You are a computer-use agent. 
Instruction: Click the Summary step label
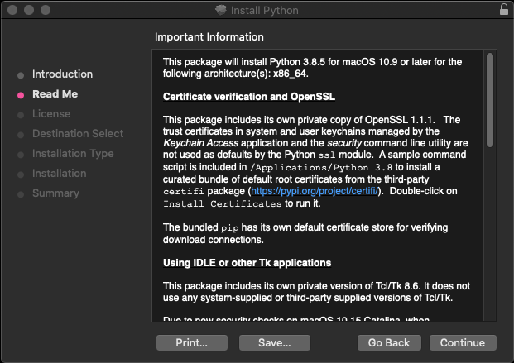pyautogui.click(x=55, y=193)
